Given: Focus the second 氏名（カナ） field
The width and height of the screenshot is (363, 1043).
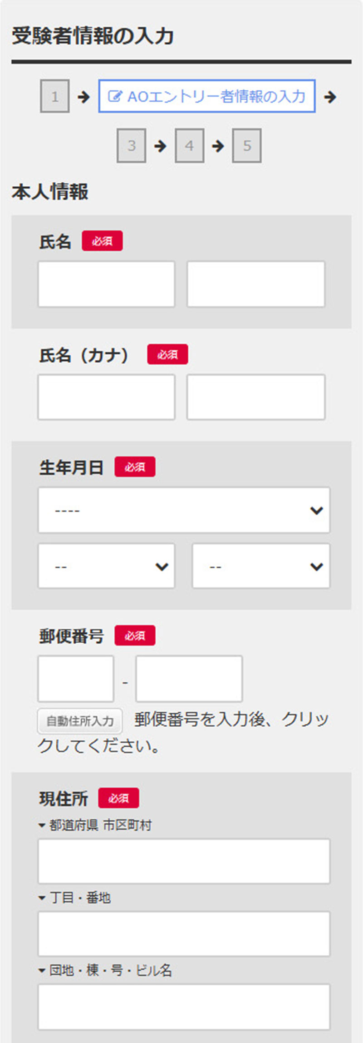Looking at the screenshot, I should tap(256, 397).
